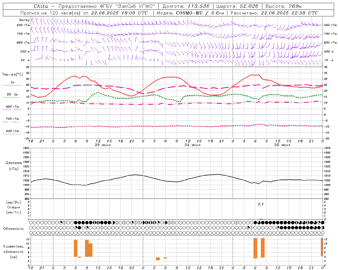Viewport: 338px width, 270px height.
Task: Click the Ветер panel label
Action: (24, 20)
